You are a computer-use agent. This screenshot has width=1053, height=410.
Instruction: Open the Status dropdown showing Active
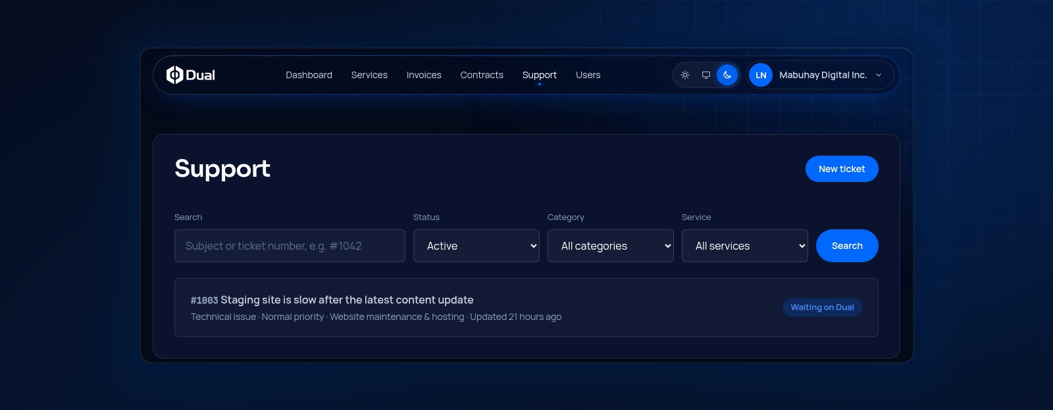476,246
